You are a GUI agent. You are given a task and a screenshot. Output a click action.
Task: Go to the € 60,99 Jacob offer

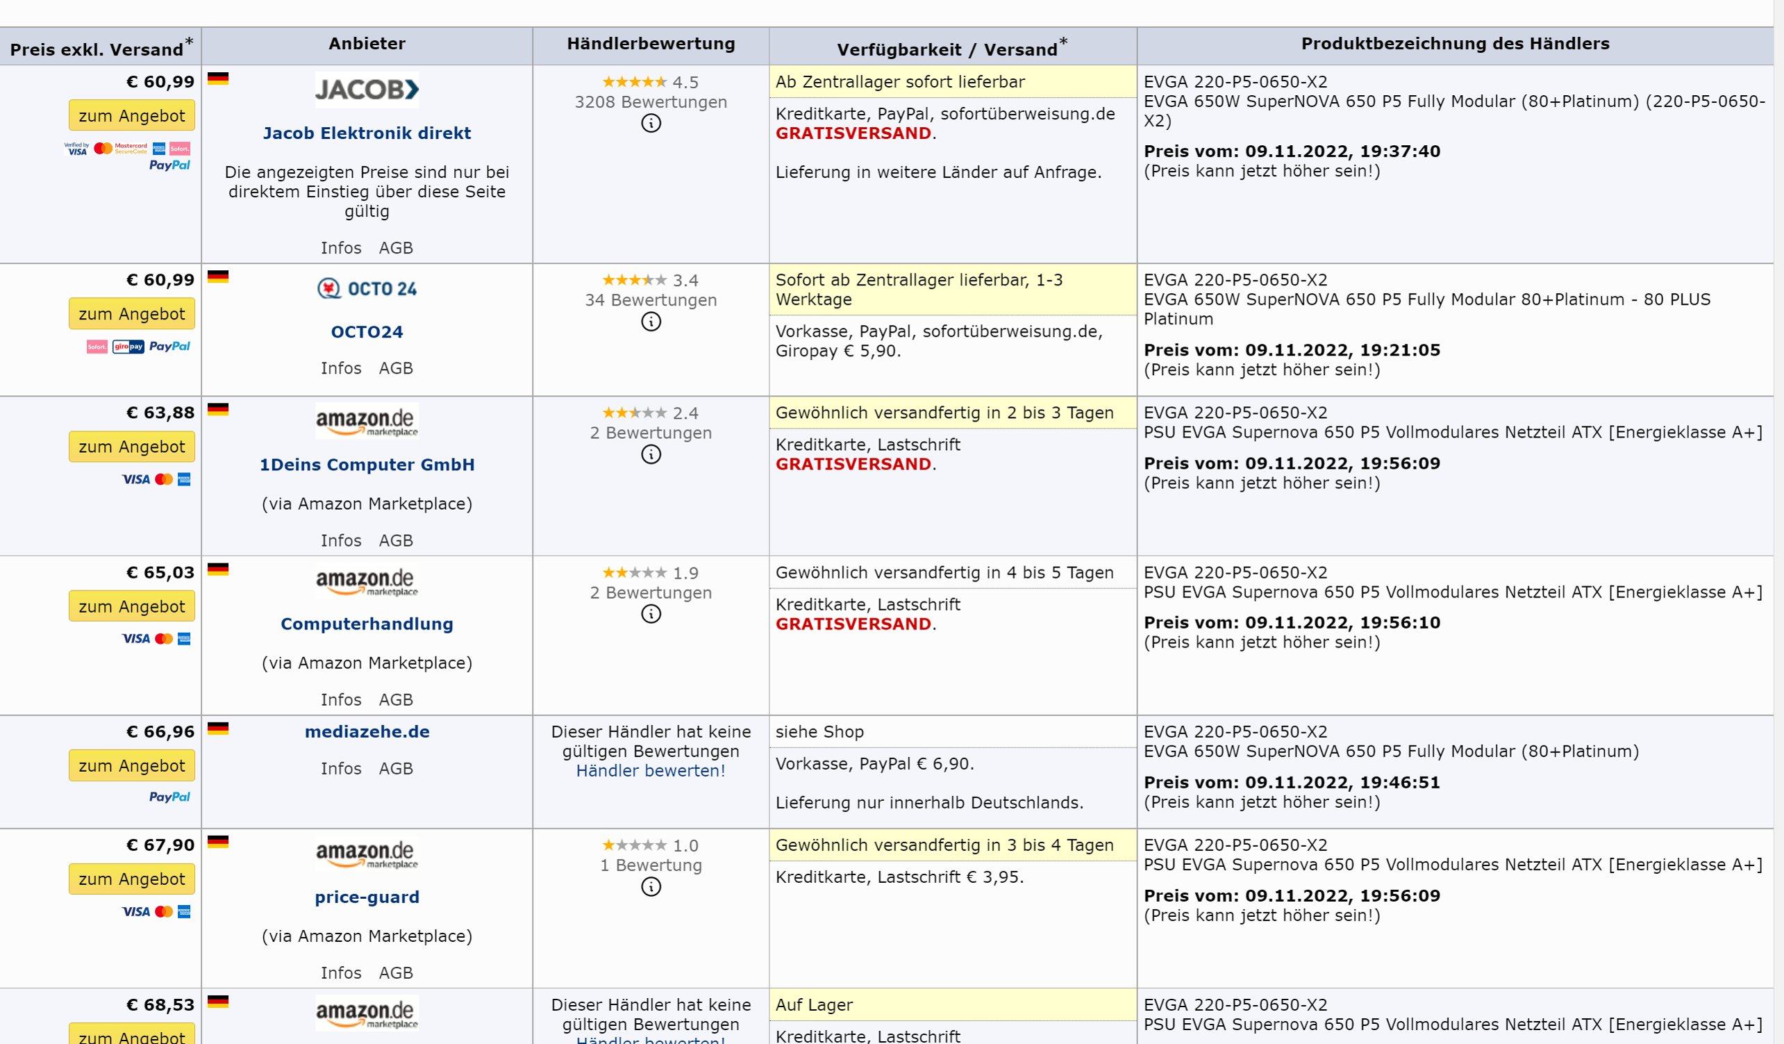tap(132, 115)
